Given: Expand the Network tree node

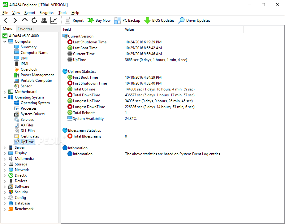Looking at the screenshot, I should point(5,170).
